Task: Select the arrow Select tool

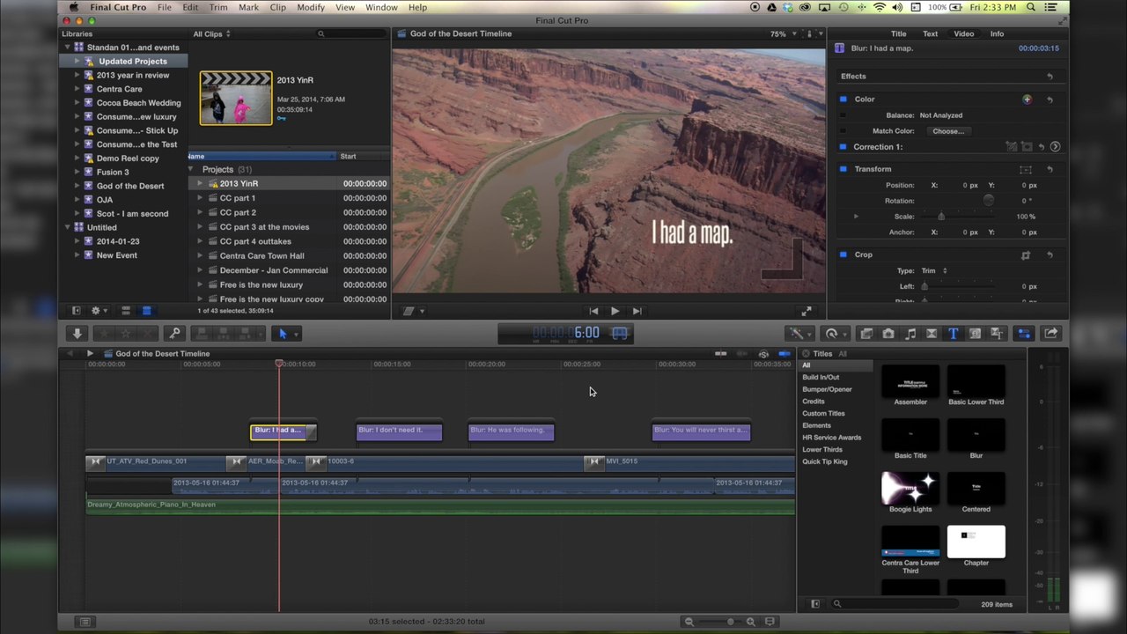Action: 283,334
